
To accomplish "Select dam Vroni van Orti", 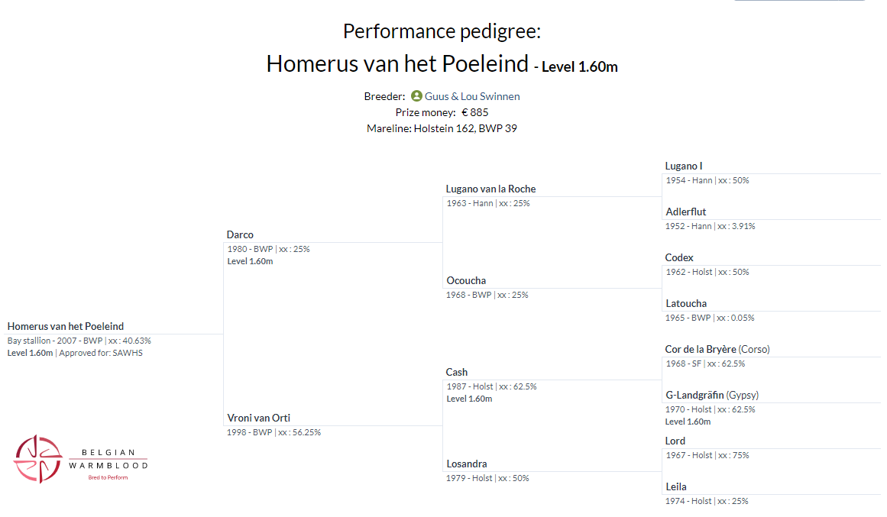I will (x=258, y=418).
